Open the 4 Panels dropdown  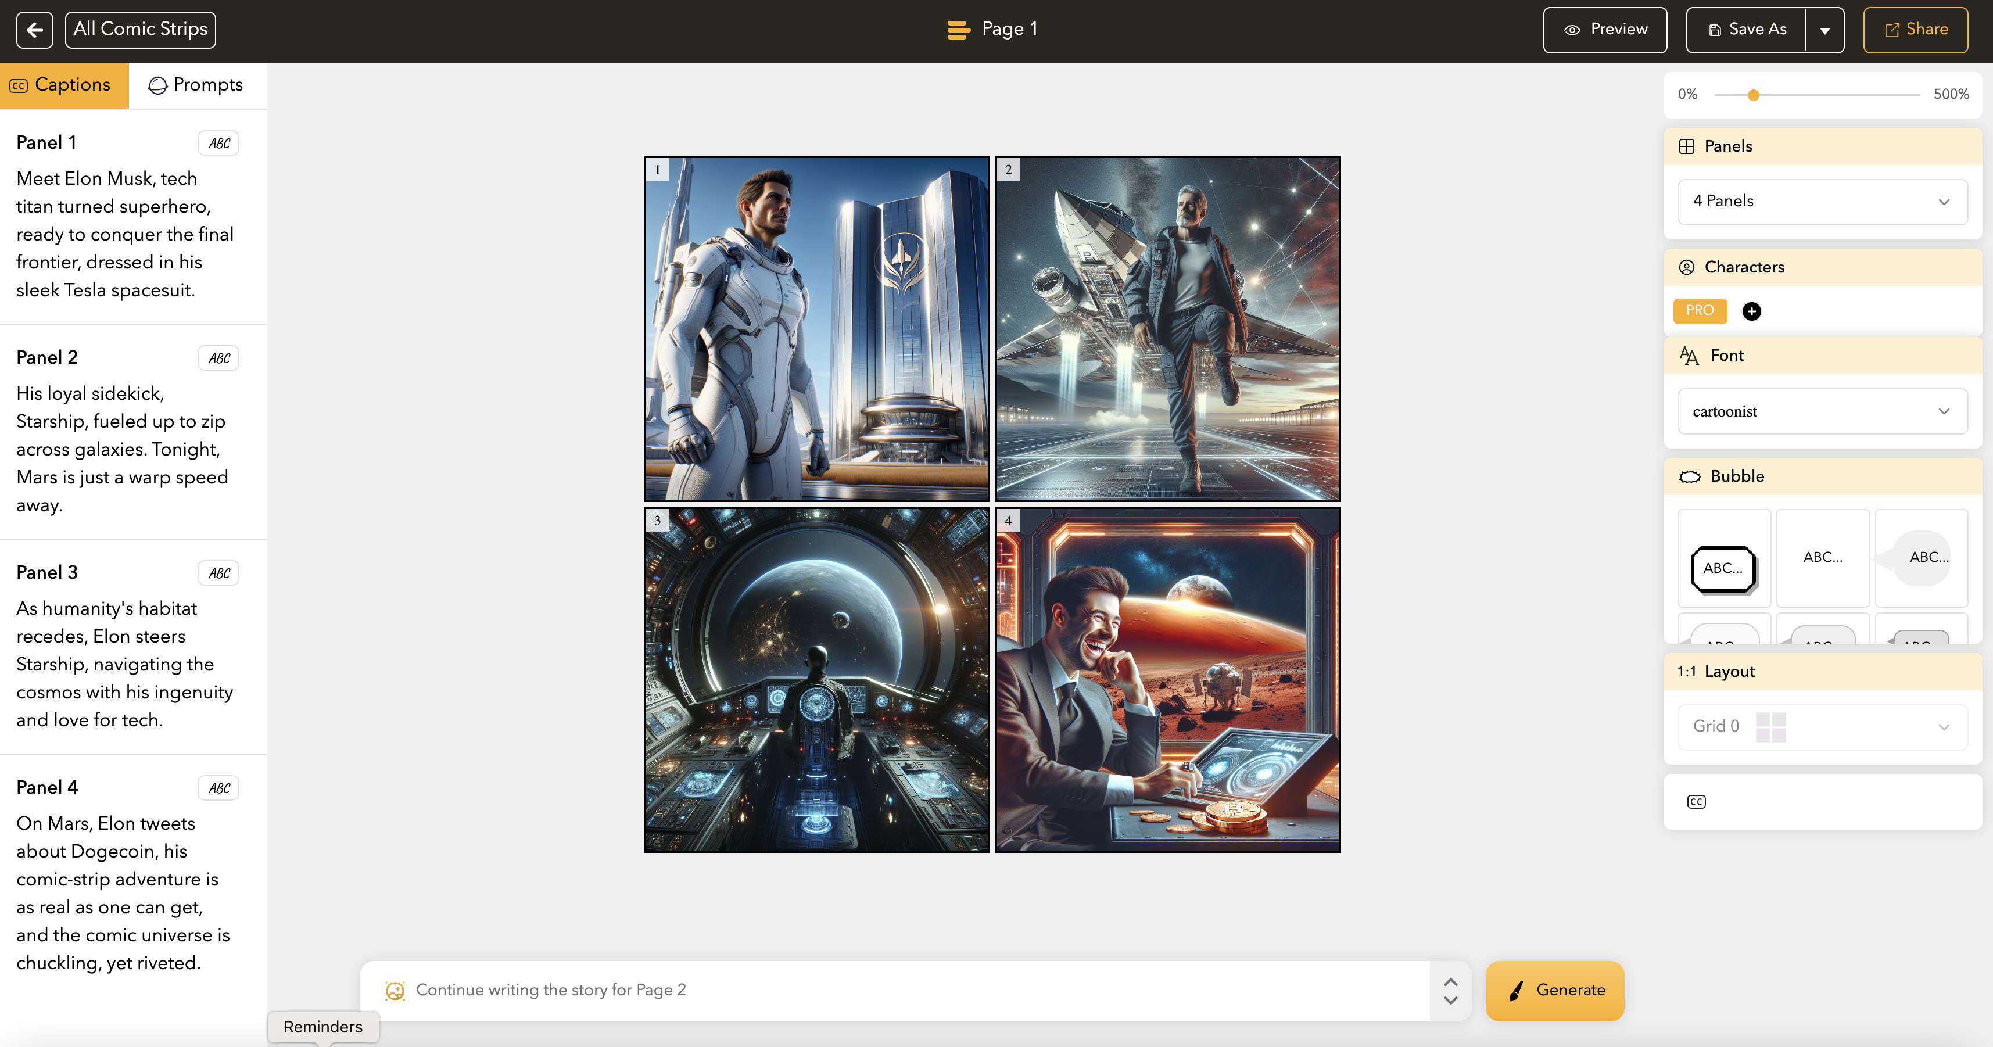pos(1822,201)
